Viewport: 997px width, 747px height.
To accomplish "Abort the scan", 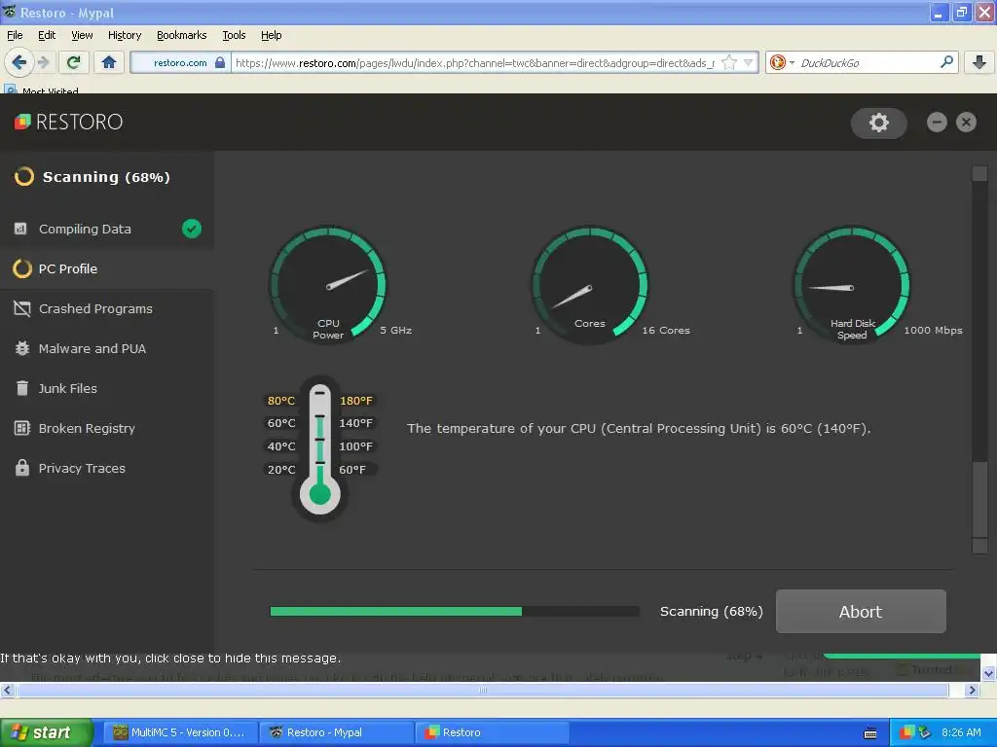I will pos(861,611).
